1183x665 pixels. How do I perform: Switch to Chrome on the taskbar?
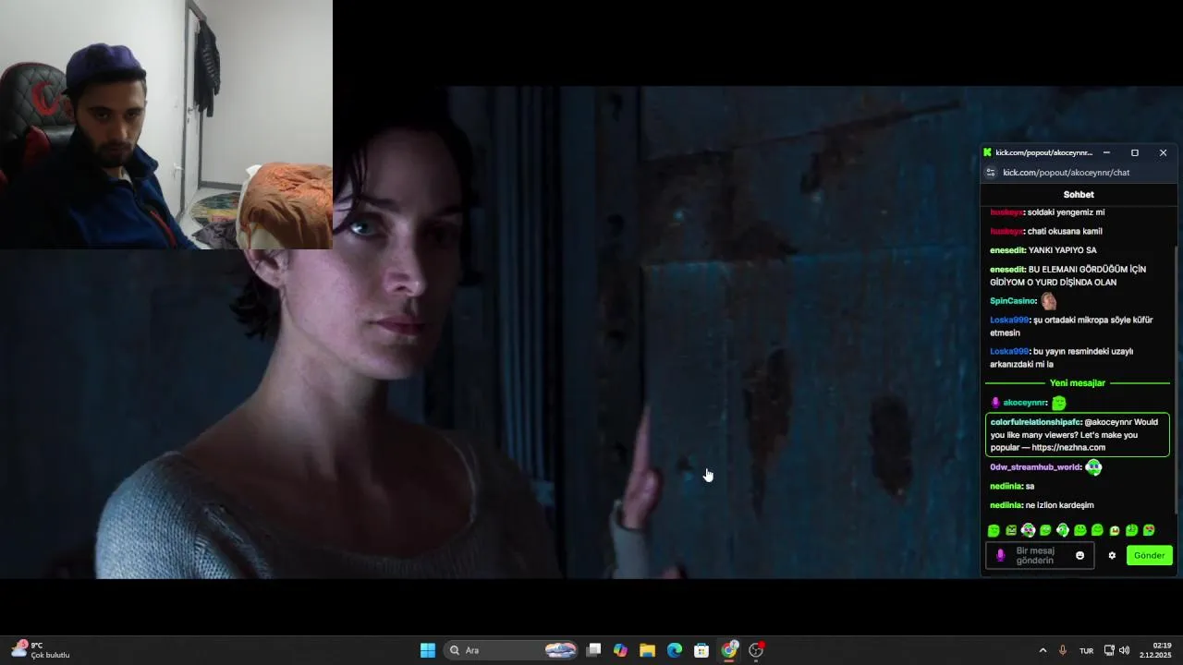tap(729, 650)
